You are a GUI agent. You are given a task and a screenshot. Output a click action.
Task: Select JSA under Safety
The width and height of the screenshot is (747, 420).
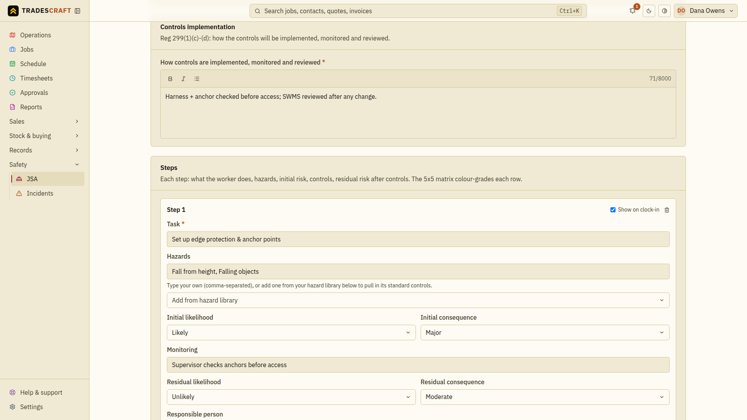(48, 179)
